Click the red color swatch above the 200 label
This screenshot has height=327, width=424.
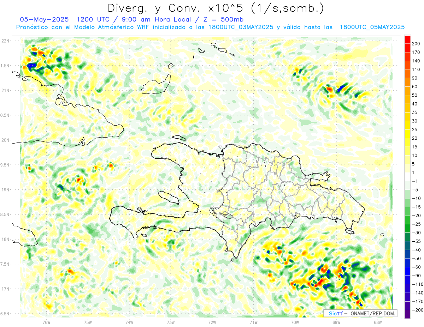point(407,39)
